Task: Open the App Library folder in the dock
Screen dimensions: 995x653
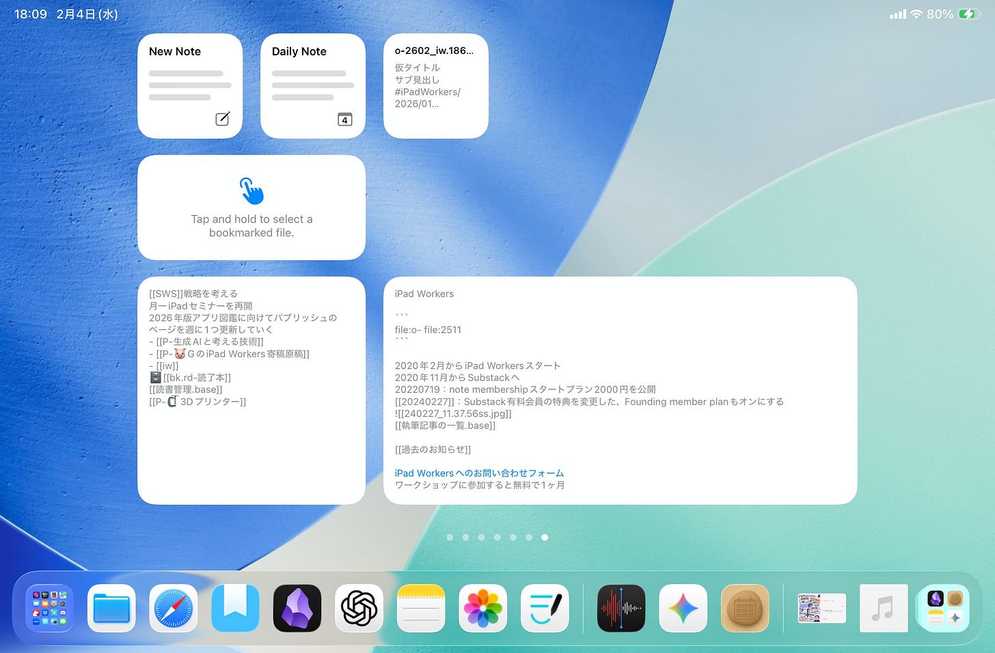Action: 49,608
